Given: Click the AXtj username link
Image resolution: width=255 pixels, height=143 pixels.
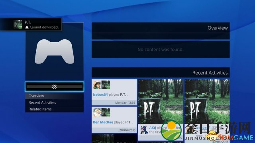Looking at the screenshot, I should pyautogui.click(x=152, y=128).
